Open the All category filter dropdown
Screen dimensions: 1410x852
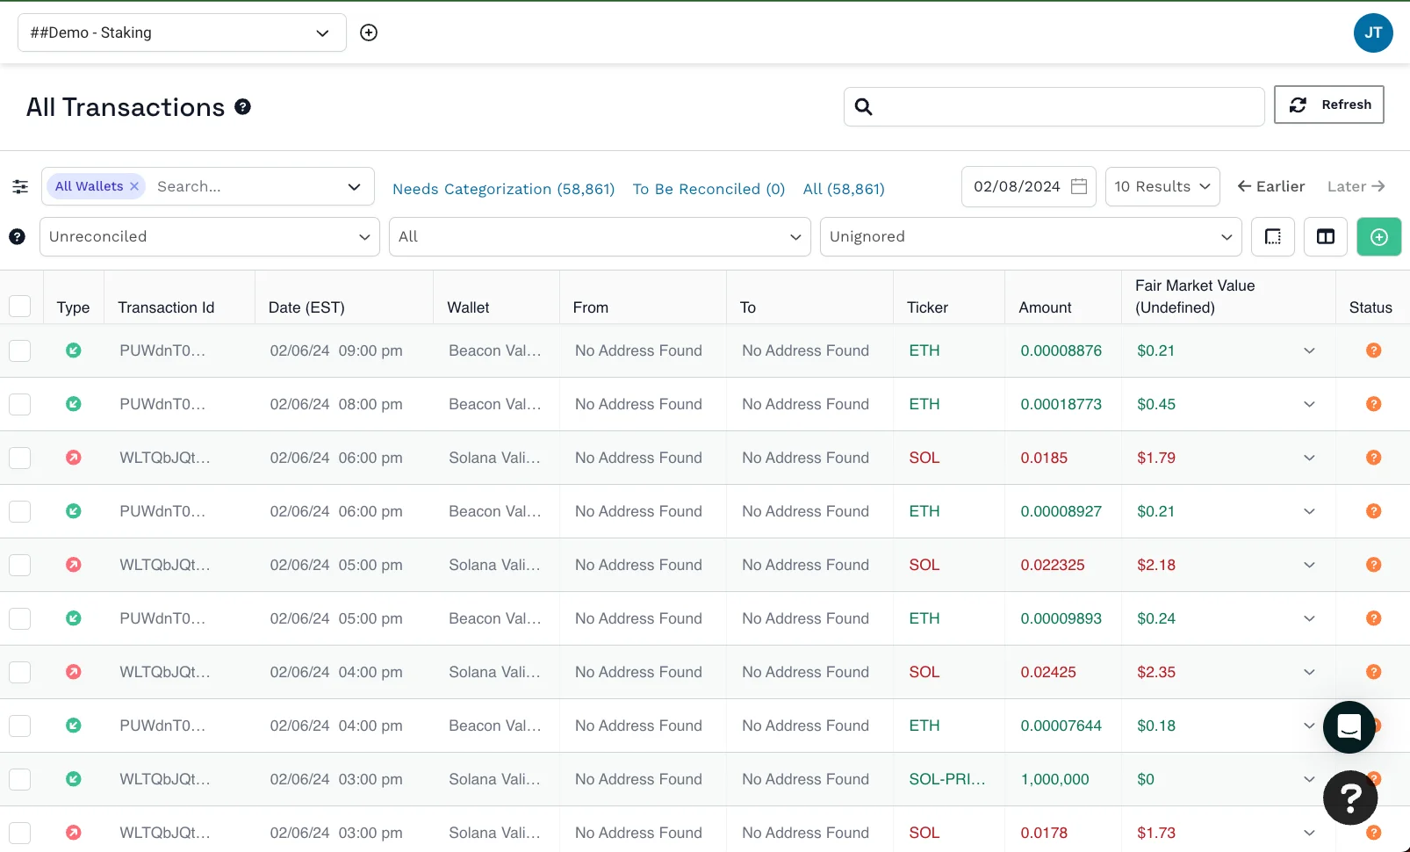click(600, 236)
